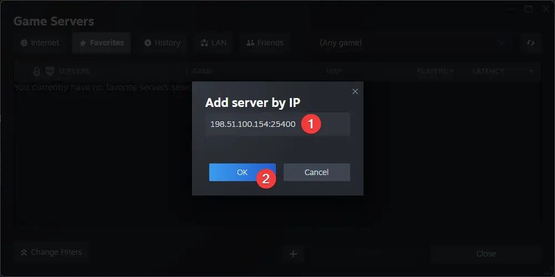Sort by the Game column header
Image resolution: width=555 pixels, height=277 pixels.
coord(203,71)
